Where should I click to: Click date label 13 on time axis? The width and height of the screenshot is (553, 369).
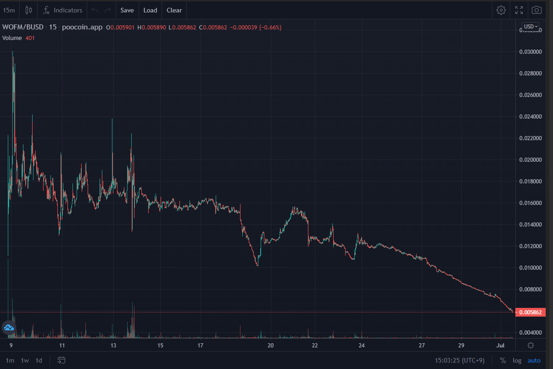pos(114,345)
